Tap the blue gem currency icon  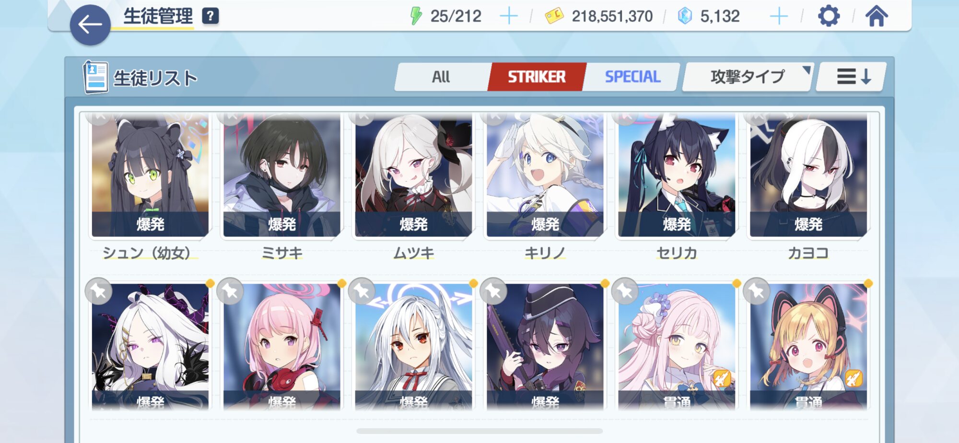click(x=685, y=16)
